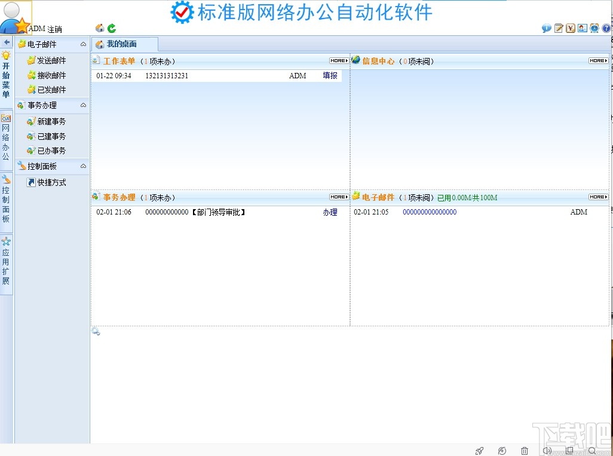Viewport: 613px width, 456px height.
Task: Click the magnifier search icon at bottom right
Action: pos(591,451)
